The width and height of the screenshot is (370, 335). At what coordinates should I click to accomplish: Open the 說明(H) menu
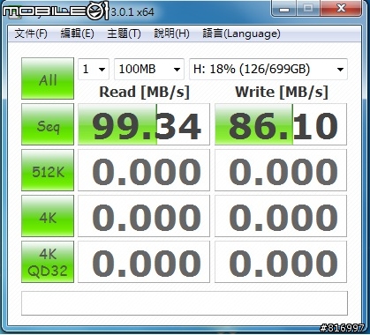coord(171,33)
